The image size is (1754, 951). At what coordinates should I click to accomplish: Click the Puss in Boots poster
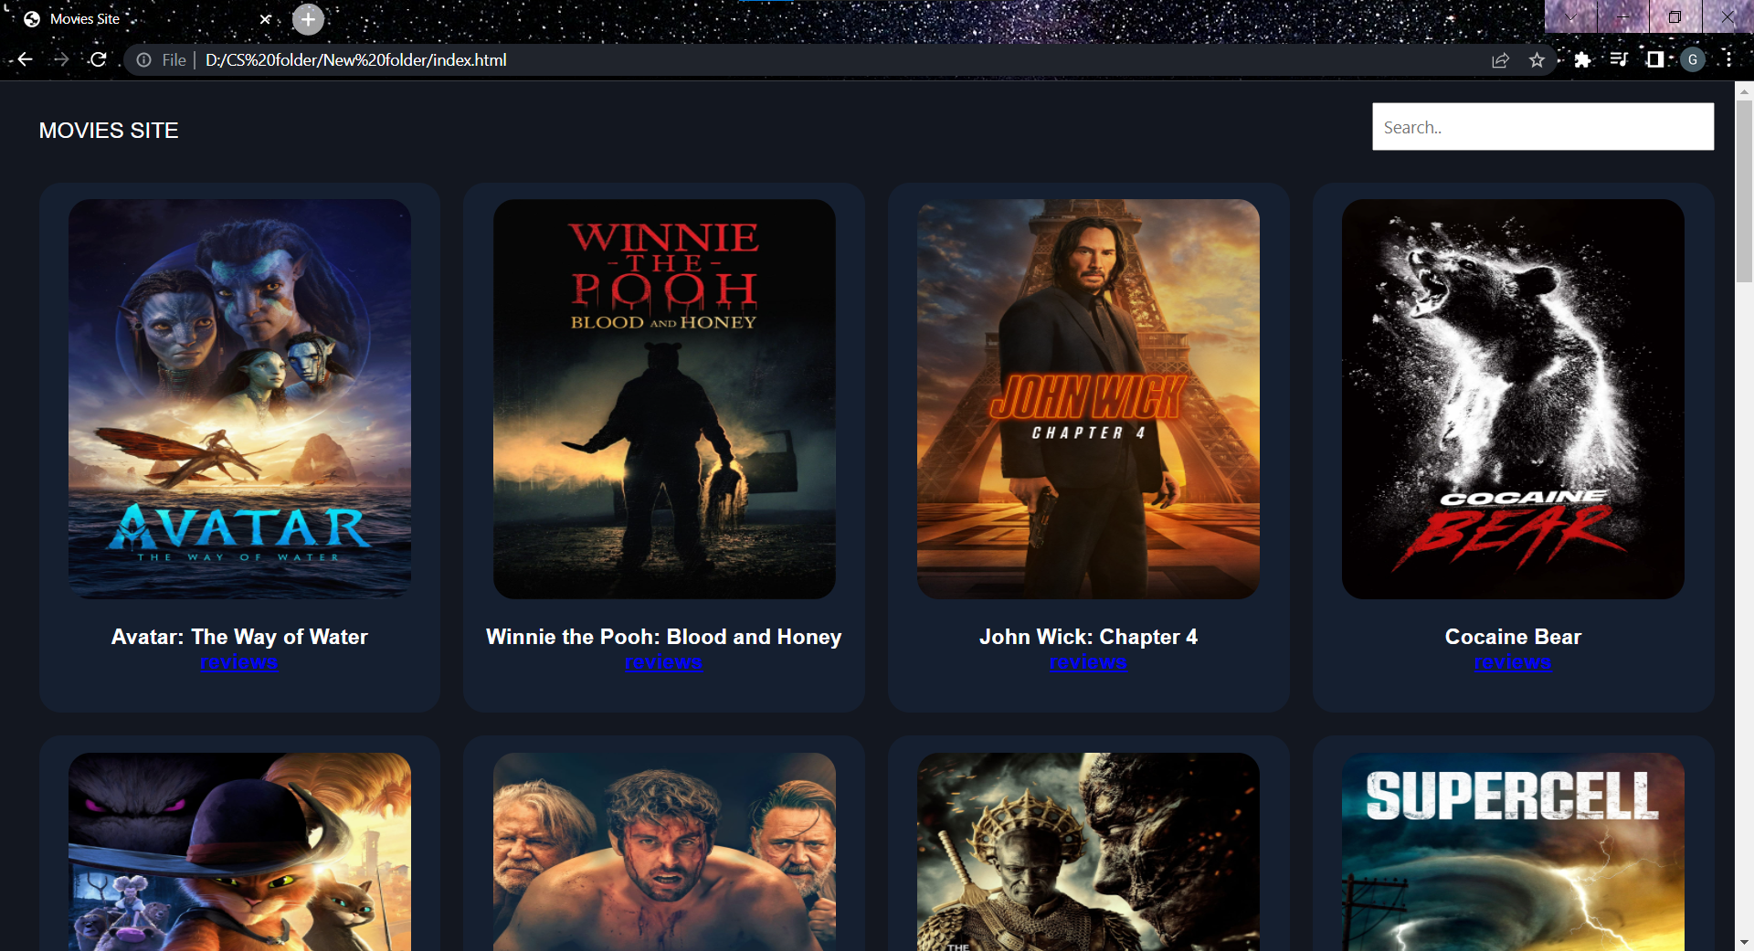[239, 851]
